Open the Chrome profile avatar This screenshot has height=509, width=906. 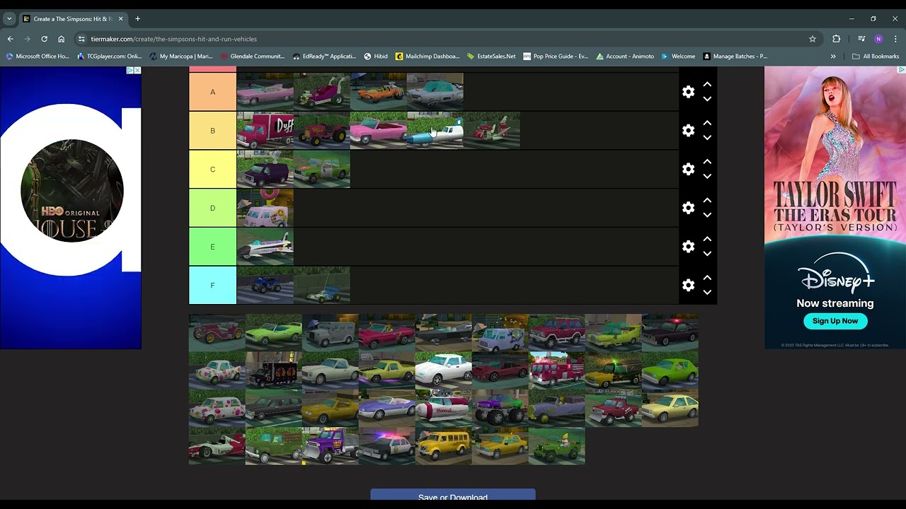click(x=878, y=39)
